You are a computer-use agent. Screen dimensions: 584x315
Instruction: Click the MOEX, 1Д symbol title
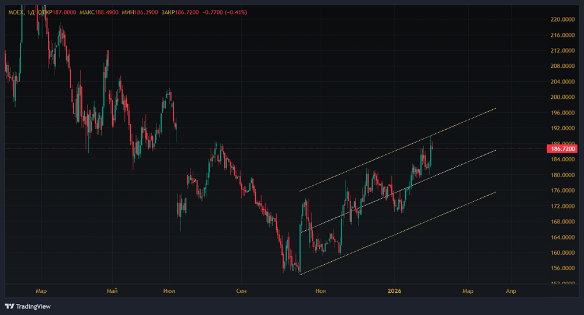coord(22,12)
